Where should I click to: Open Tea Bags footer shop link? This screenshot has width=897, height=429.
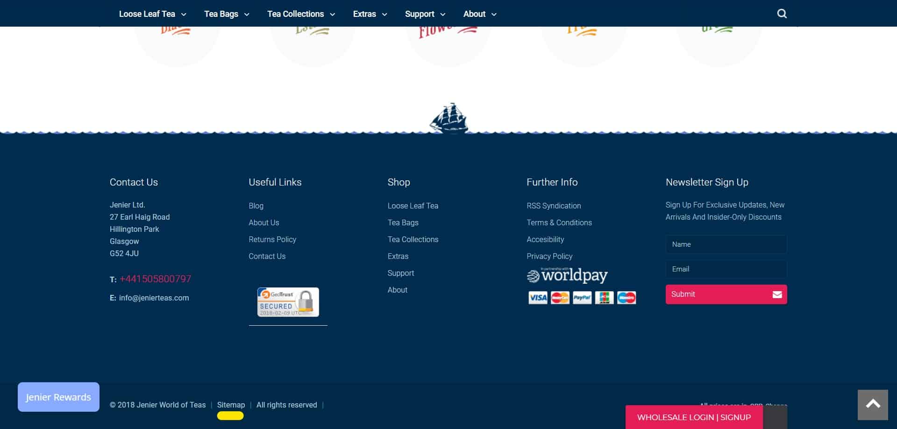403,223
